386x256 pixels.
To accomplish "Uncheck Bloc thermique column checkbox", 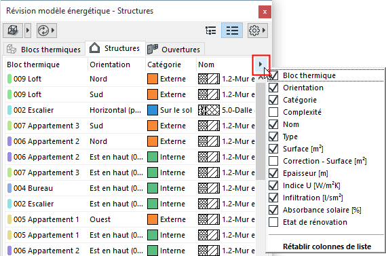I will pyautogui.click(x=273, y=75).
